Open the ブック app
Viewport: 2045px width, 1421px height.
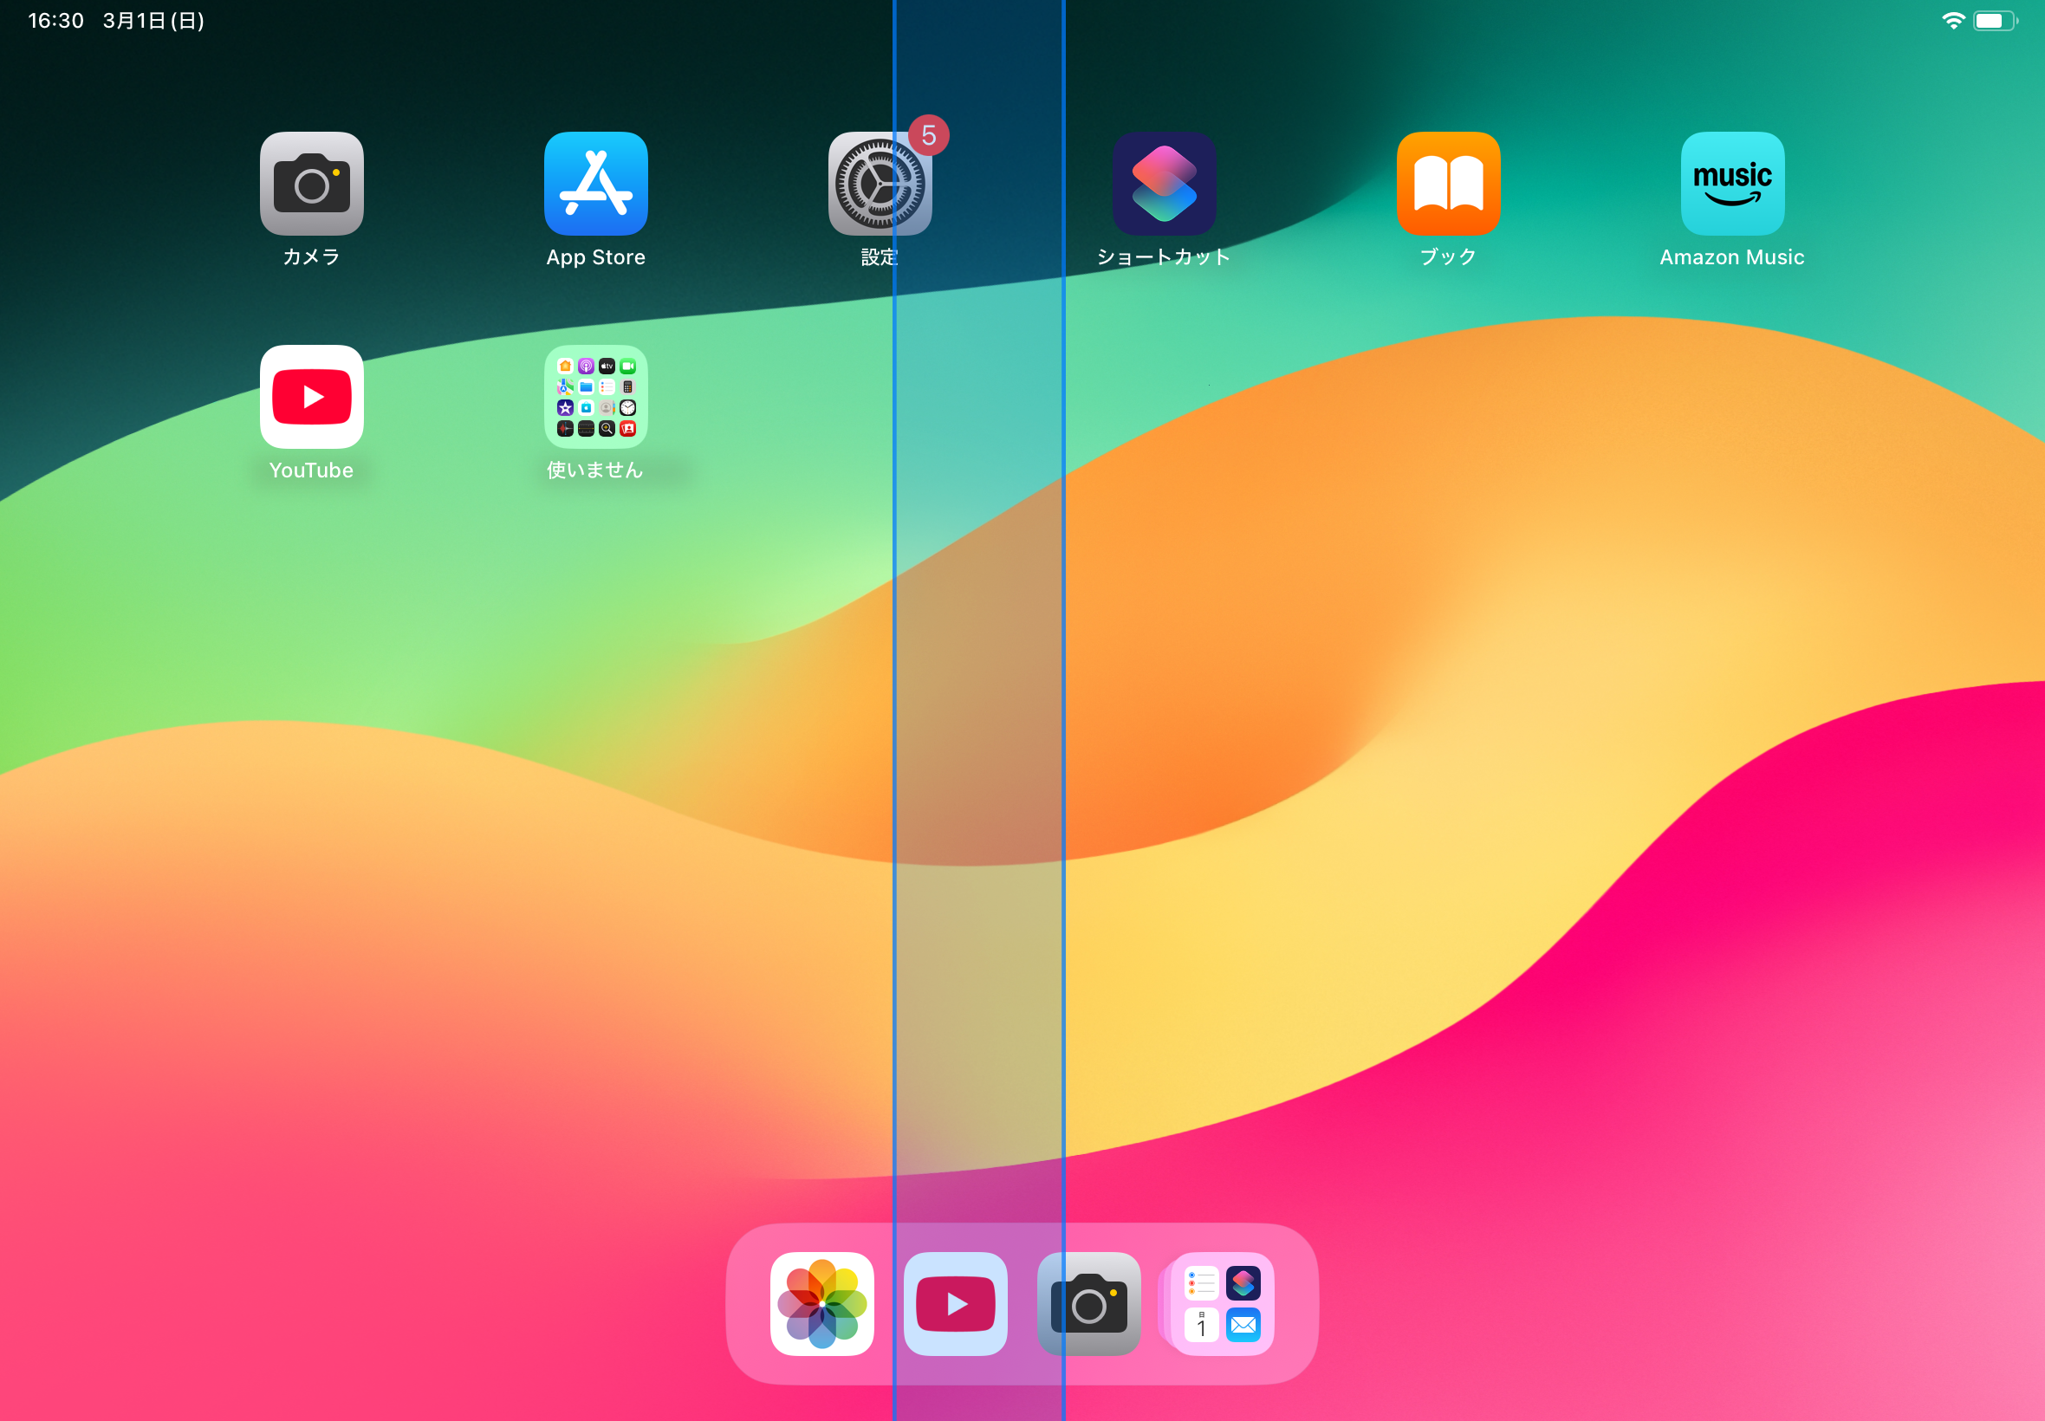pos(1448,185)
